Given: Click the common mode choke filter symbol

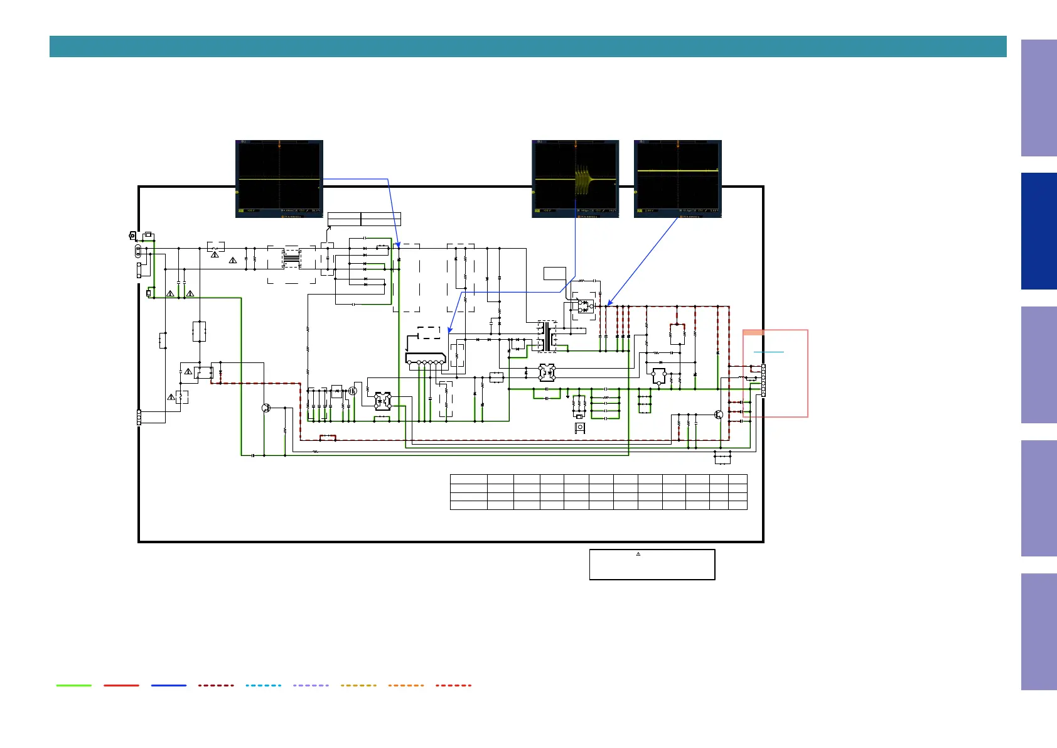Looking at the screenshot, I should pos(291,258).
